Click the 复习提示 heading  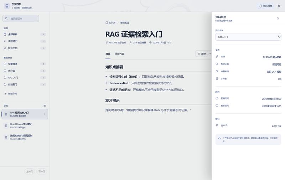[x=112, y=101]
